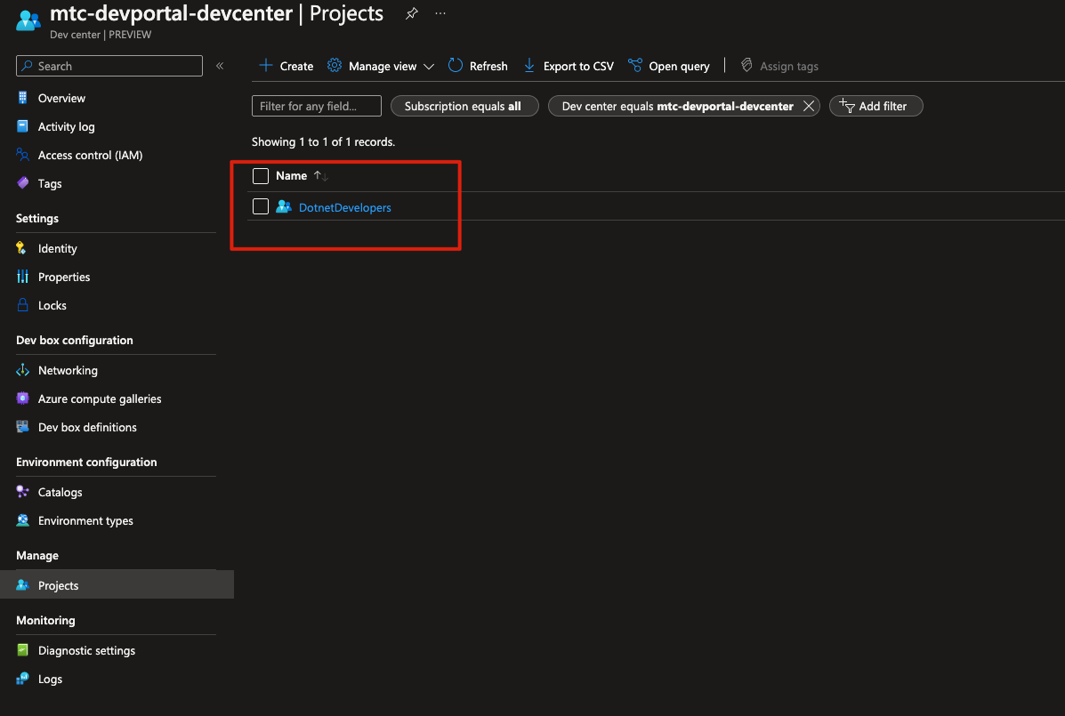Click the Refresh icon in toolbar
The image size is (1065, 716).
click(456, 66)
